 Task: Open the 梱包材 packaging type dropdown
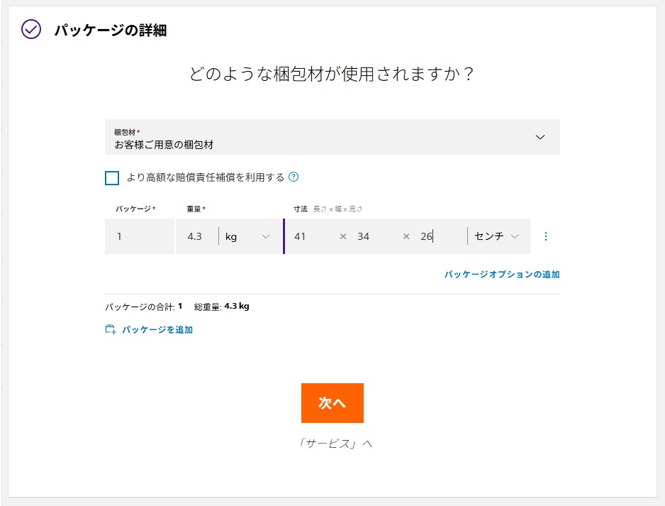(332, 137)
